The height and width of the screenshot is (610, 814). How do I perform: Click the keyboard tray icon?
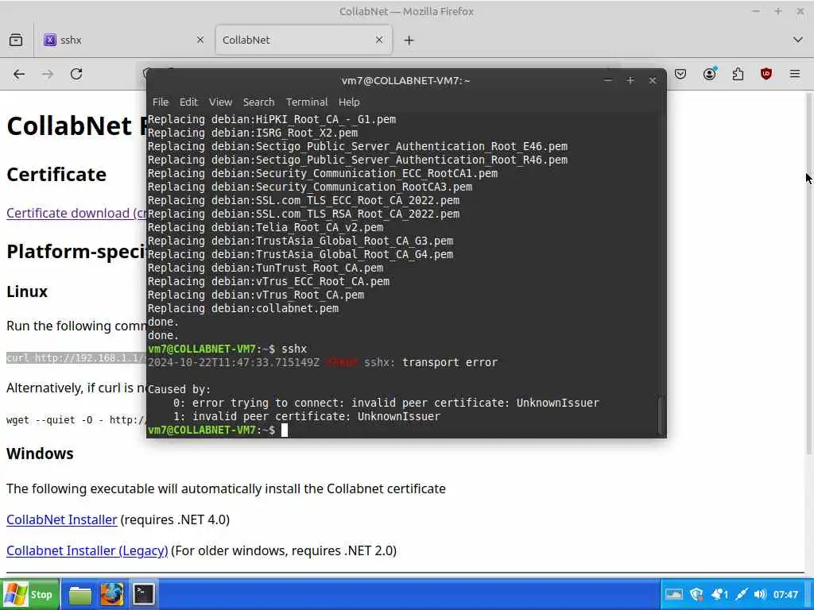673,594
